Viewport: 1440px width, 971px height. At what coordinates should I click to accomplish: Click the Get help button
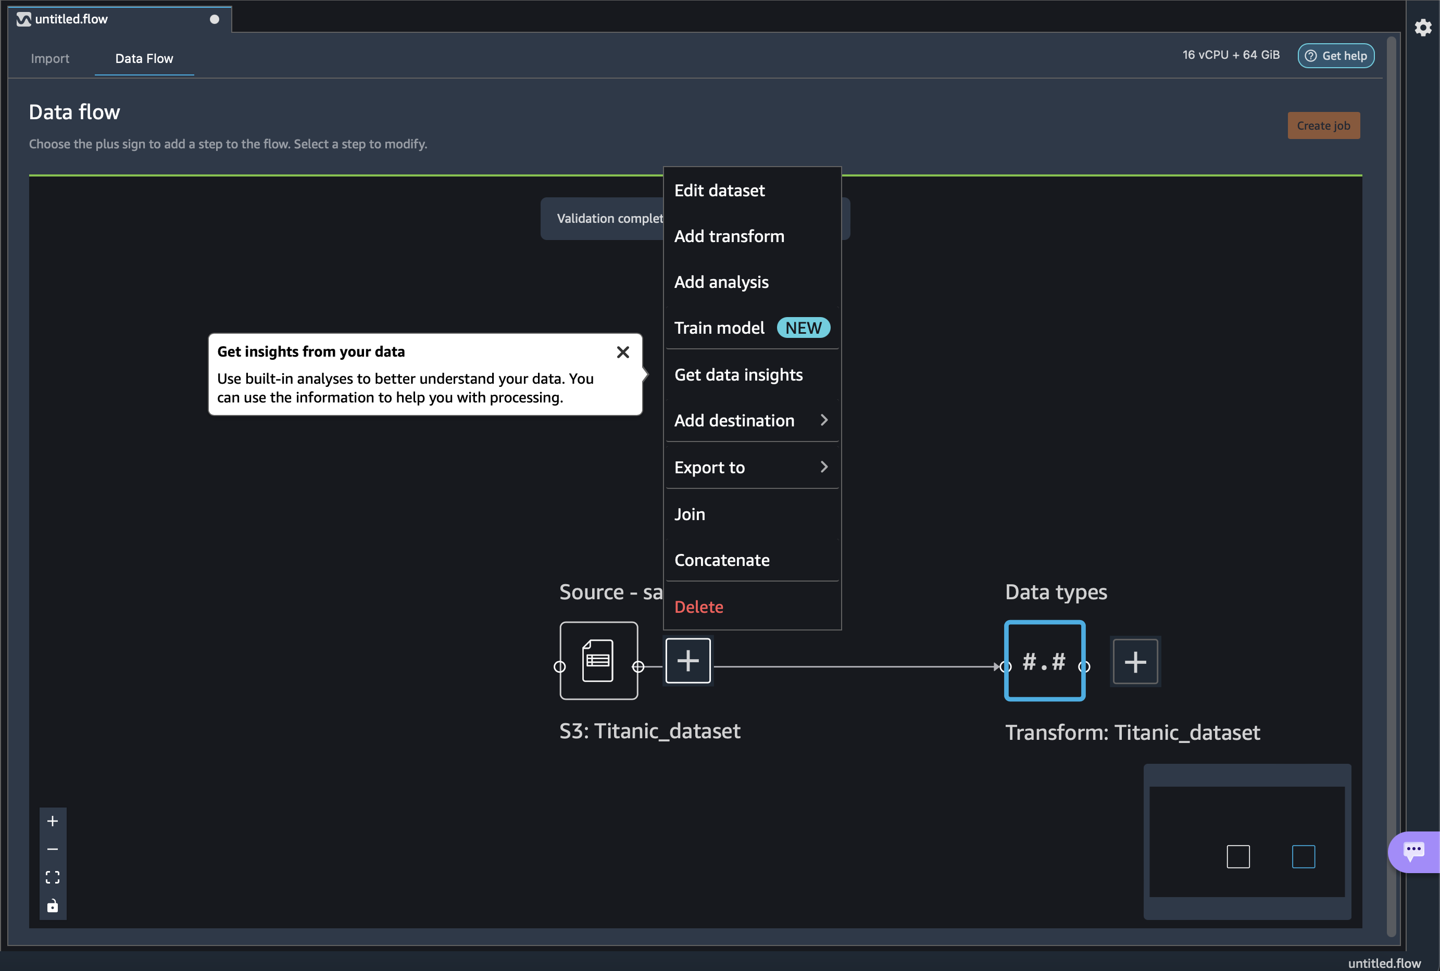coord(1336,56)
